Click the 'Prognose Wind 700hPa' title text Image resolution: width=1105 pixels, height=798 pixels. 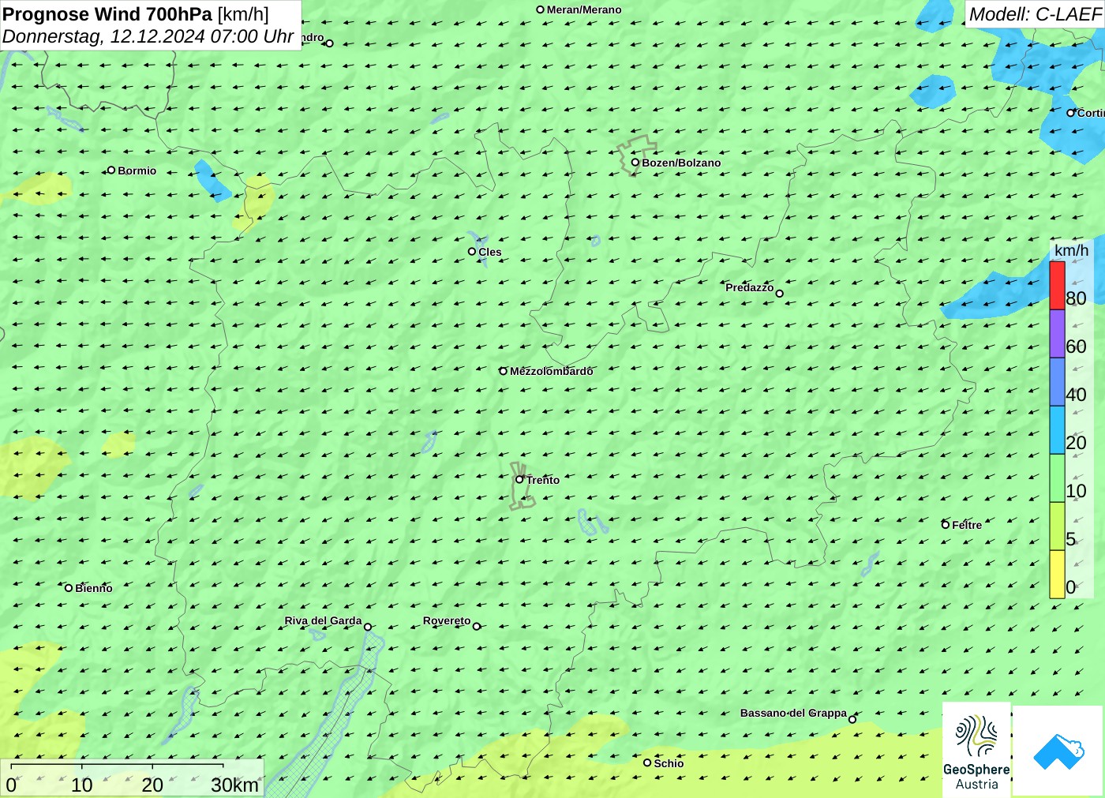point(107,14)
